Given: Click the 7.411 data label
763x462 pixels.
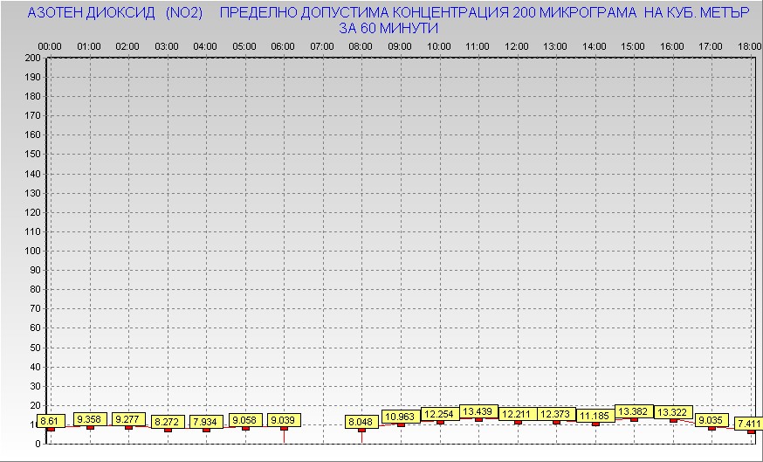Looking at the screenshot, I should point(748,424).
